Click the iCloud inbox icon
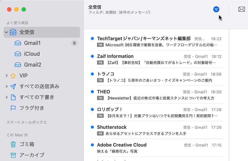Image resolution: width=248 pixels, height=161 pixels. click(18, 54)
